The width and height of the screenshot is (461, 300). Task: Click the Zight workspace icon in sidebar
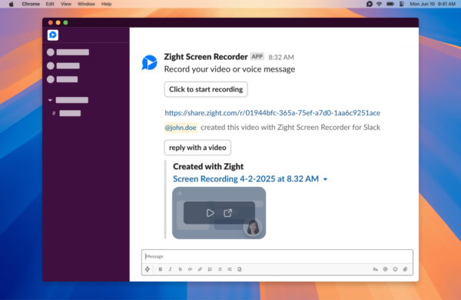tap(53, 35)
